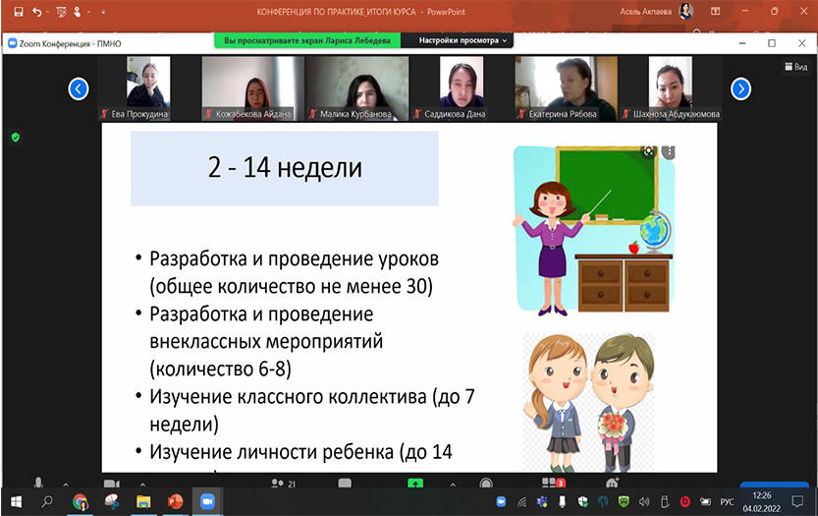Toggle the Zoom camera video button
This screenshot has width=818, height=516.
111,483
